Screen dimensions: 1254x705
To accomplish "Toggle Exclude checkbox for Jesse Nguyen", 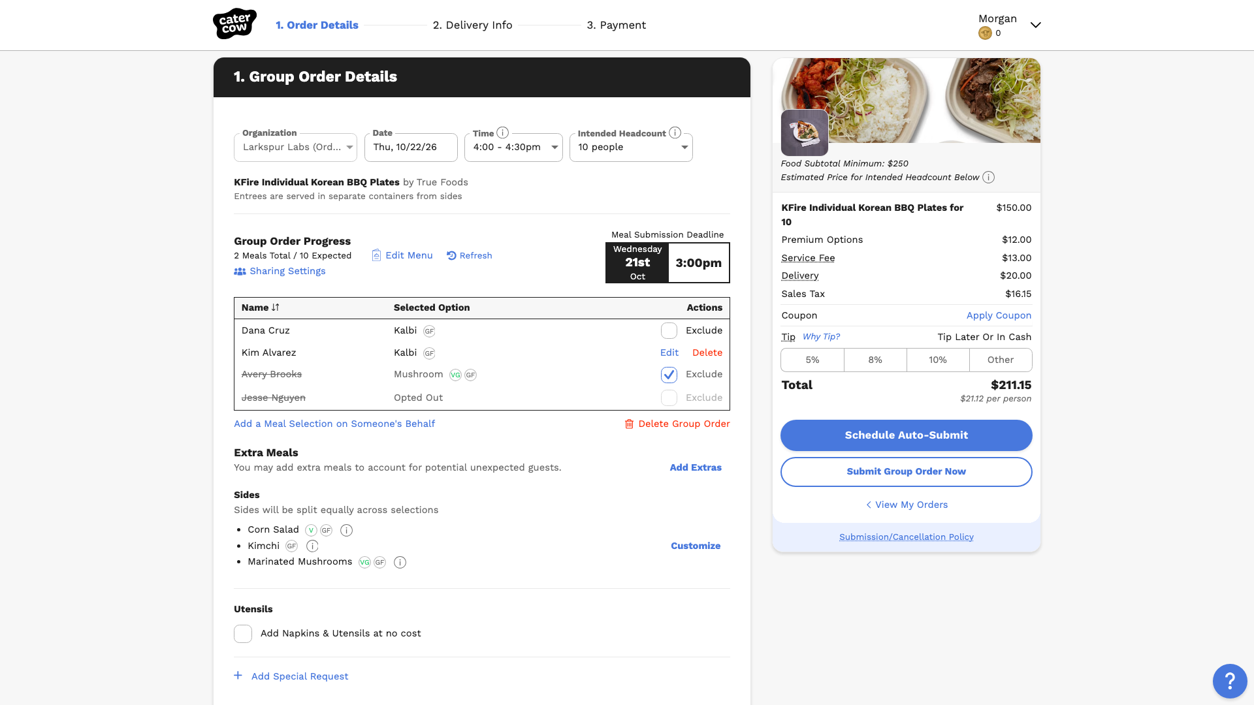I will point(669,398).
